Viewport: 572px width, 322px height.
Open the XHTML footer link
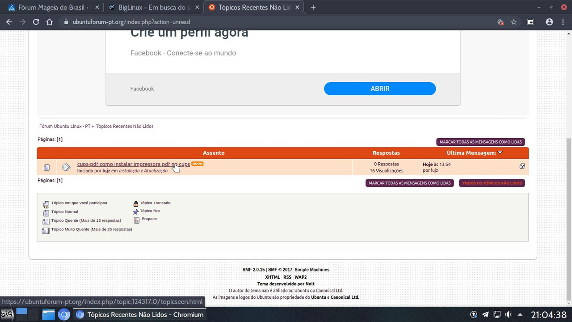pyautogui.click(x=273, y=277)
